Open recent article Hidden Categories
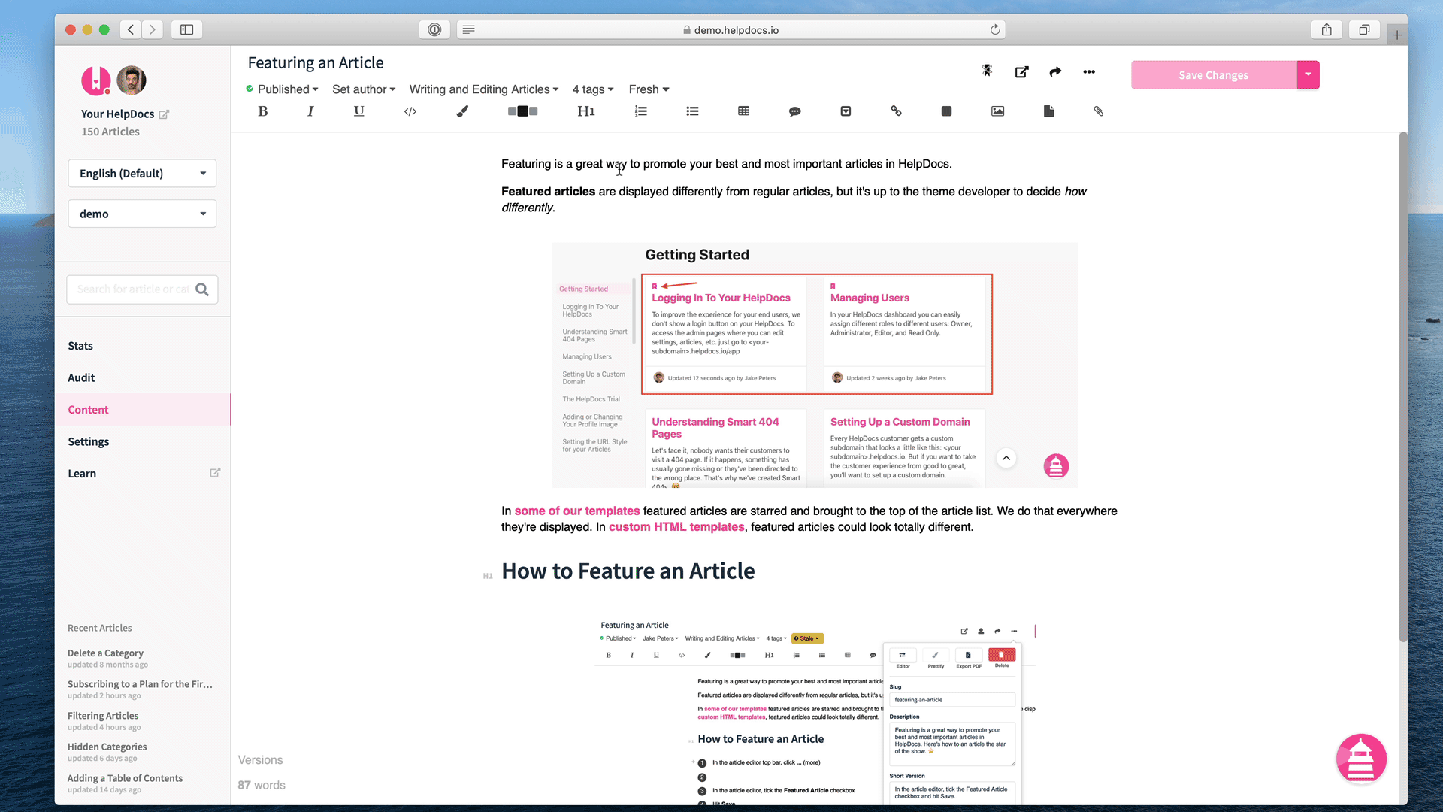1443x812 pixels. pos(107,747)
